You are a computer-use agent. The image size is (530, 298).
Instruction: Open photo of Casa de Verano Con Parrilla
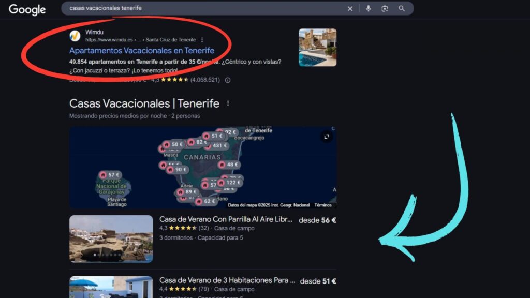[x=111, y=239]
